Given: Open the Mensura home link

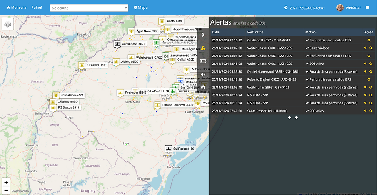Looking at the screenshot, I should point(16,7).
